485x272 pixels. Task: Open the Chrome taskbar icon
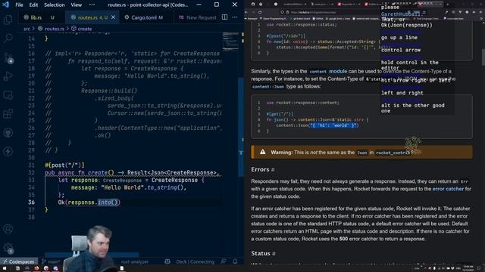[46, 269]
